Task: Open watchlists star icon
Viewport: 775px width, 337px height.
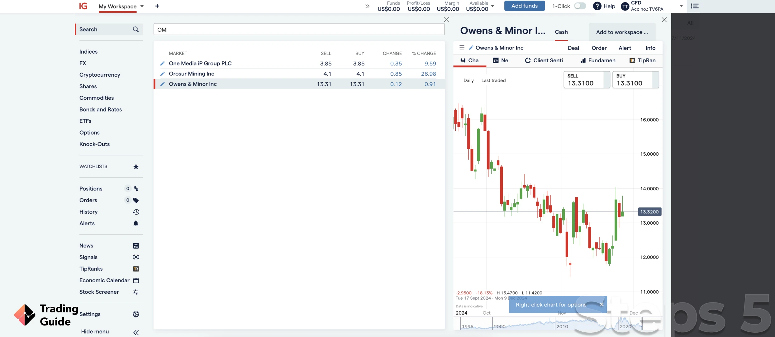Action: 136,167
